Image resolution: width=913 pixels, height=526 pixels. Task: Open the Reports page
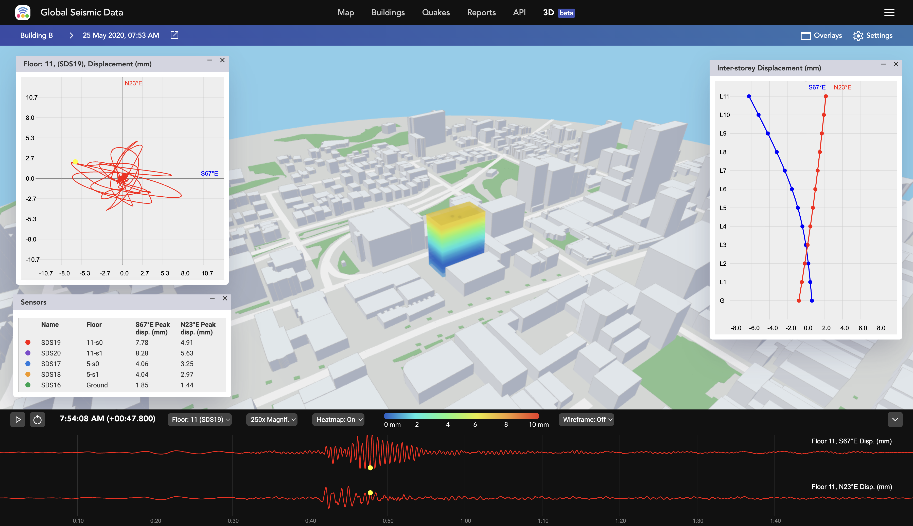point(481,13)
